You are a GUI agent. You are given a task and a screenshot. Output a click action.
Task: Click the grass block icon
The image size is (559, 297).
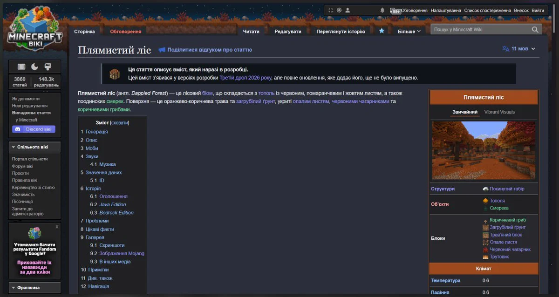pyautogui.click(x=485, y=235)
